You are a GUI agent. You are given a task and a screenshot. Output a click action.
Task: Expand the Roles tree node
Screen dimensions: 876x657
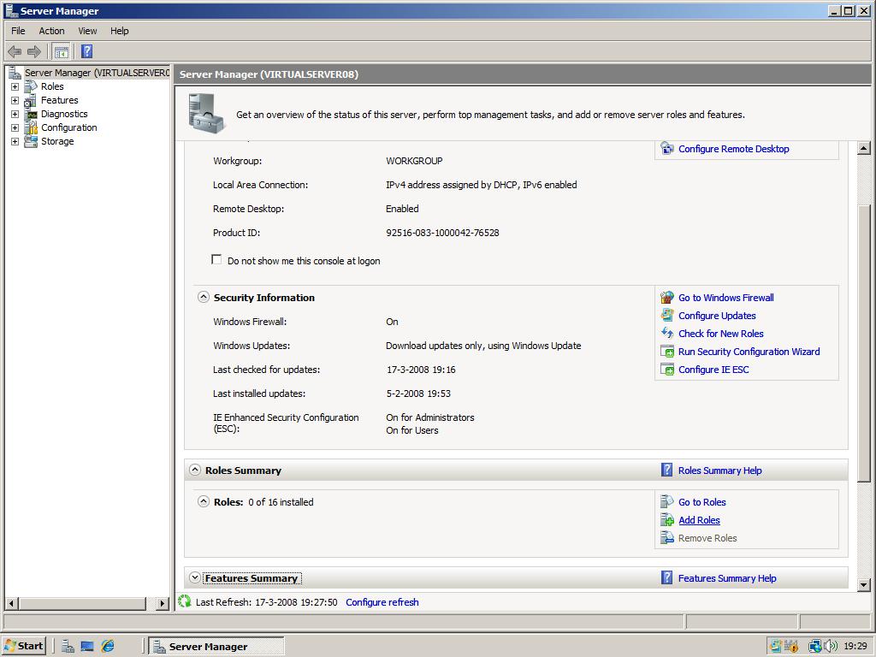tap(15, 86)
